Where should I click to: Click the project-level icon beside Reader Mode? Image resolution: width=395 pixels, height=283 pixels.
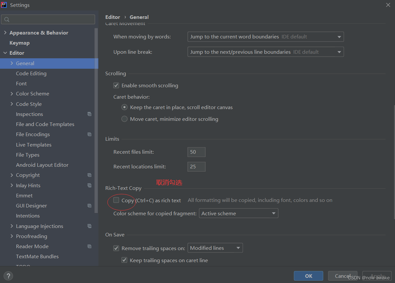(x=89, y=246)
